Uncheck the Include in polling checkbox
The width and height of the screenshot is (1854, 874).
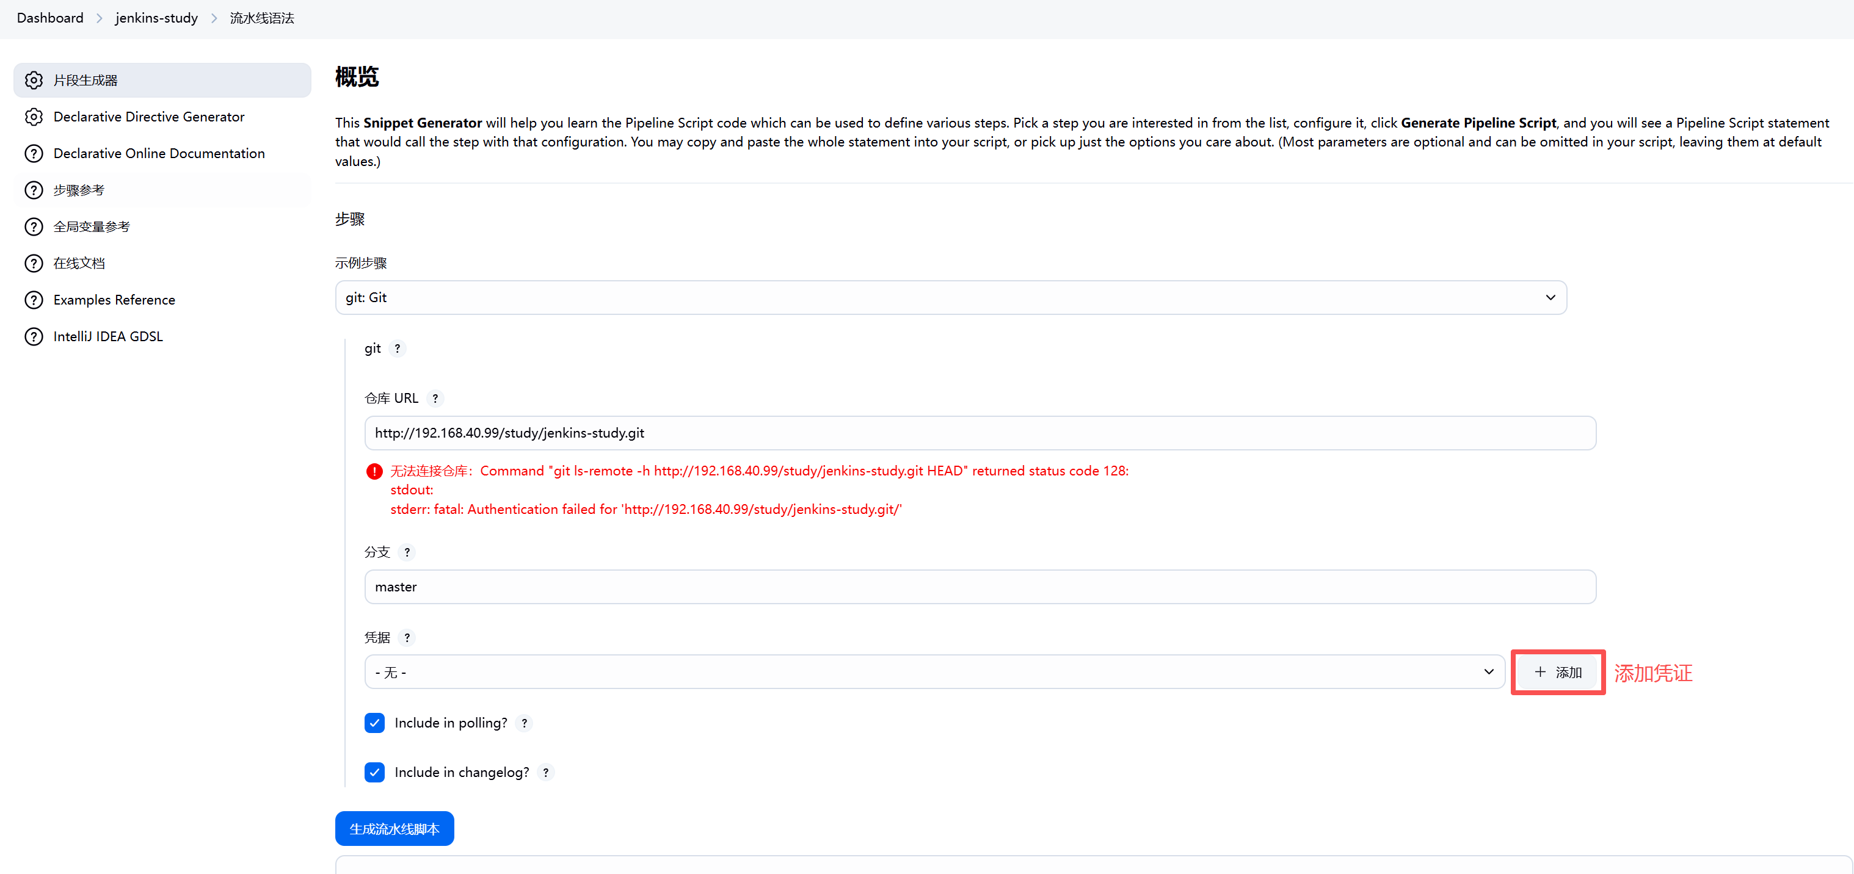point(374,723)
